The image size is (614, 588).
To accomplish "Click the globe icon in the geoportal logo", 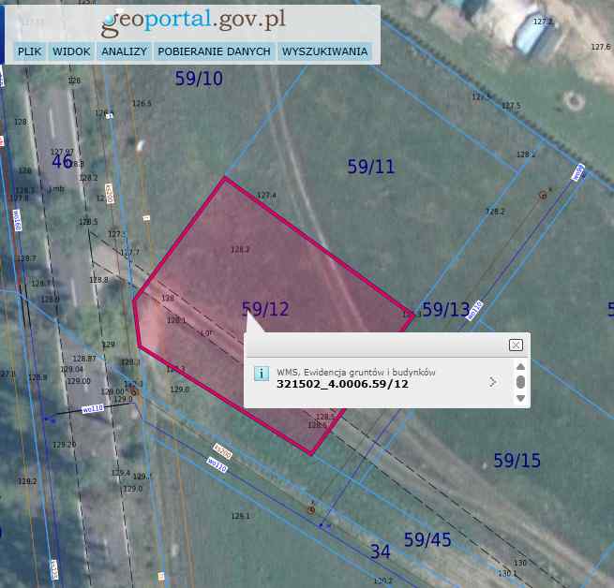I will [x=112, y=21].
